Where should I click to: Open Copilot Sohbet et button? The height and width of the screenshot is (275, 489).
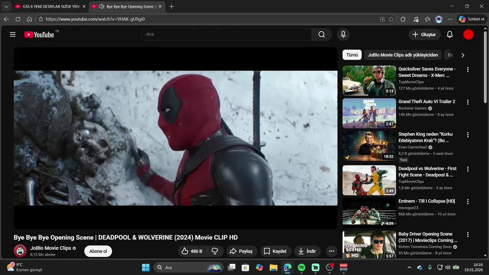[472, 19]
